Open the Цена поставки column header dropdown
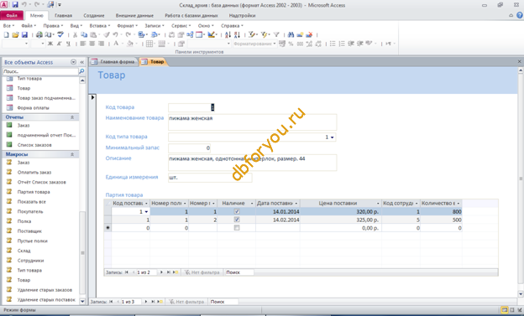This screenshot has width=524, height=316. click(x=378, y=203)
